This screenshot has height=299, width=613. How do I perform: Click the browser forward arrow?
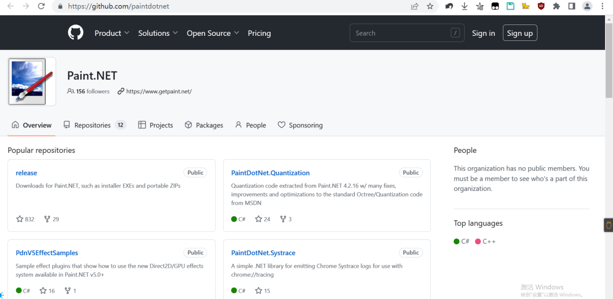(x=26, y=6)
